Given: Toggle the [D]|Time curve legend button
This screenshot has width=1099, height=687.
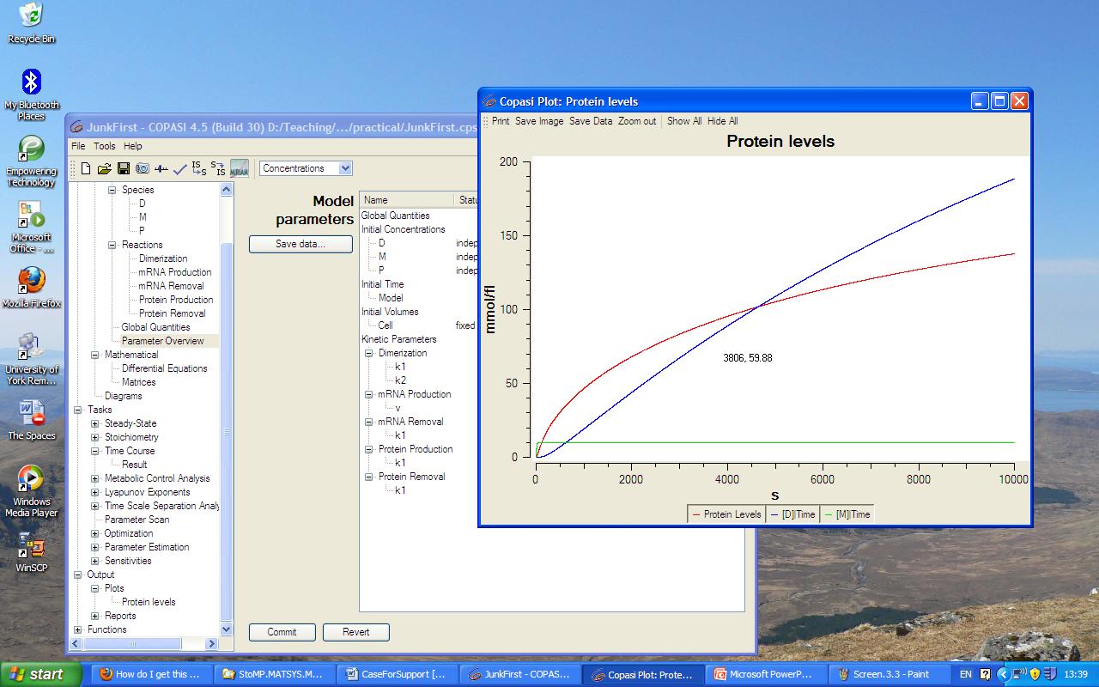Looking at the screenshot, I should coord(792,514).
